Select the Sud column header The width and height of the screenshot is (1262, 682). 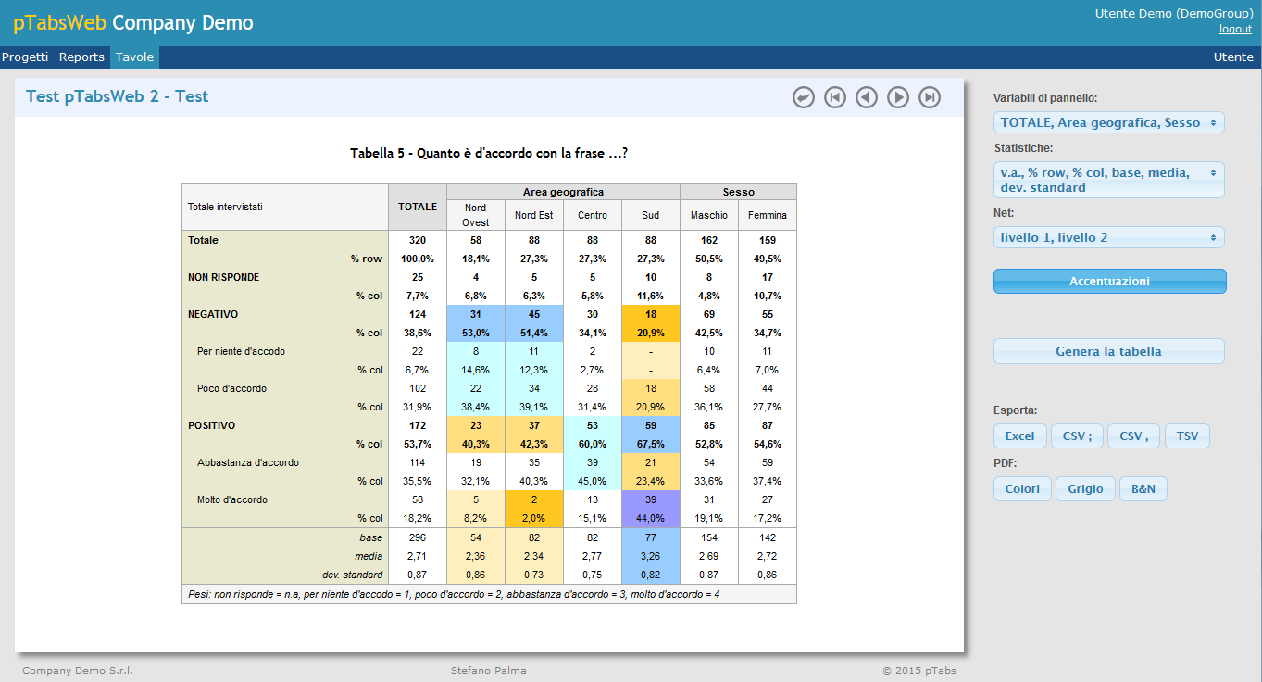click(651, 215)
